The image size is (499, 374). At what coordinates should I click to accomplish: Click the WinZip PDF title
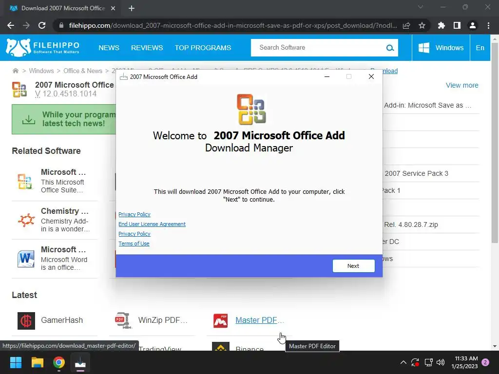(163, 320)
